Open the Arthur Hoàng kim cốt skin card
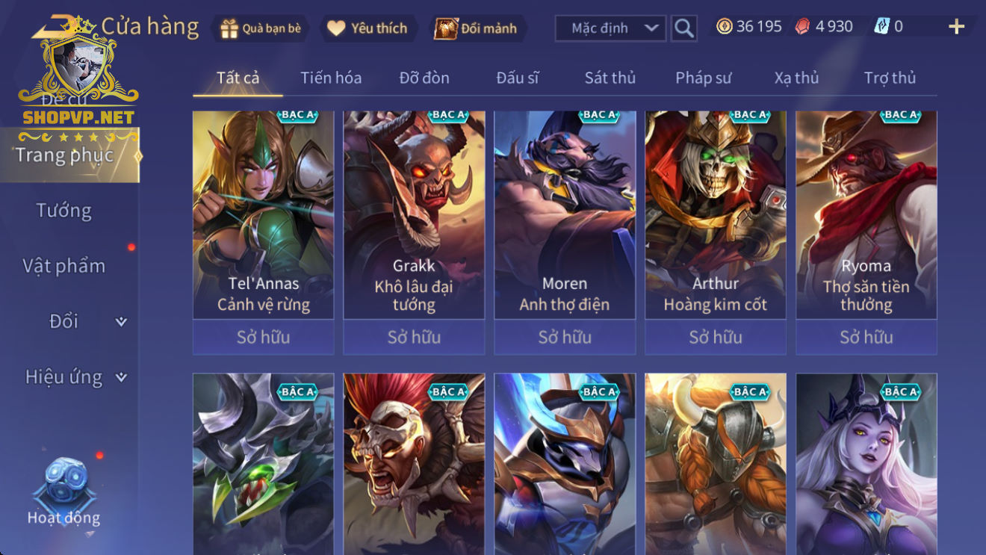The width and height of the screenshot is (986, 555). coord(716,215)
